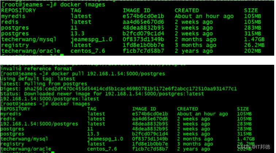
Task: Select the Digest sha256 hash line
Action: pos(119,89)
